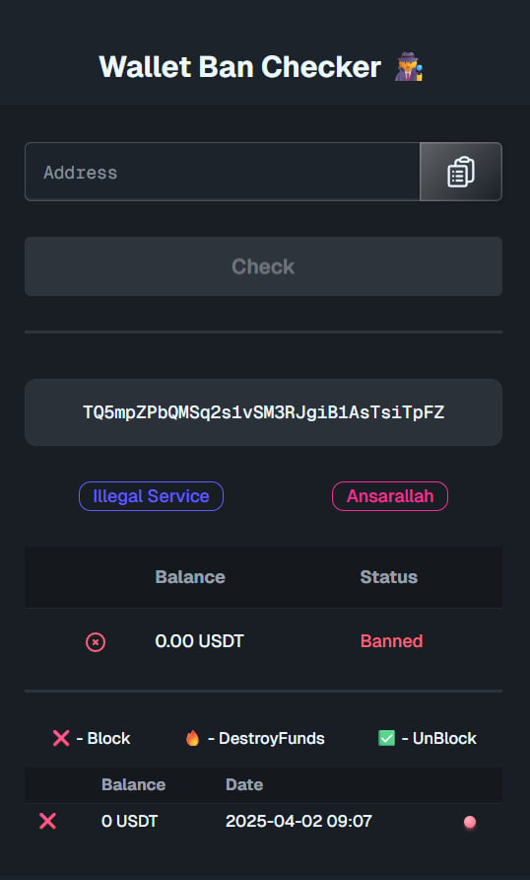The height and width of the screenshot is (880, 530).
Task: Click the pink status dot in the history row
Action: [x=470, y=822]
